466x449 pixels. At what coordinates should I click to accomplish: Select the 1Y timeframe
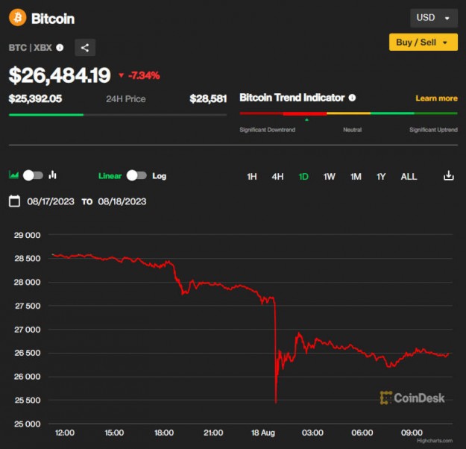pos(381,177)
